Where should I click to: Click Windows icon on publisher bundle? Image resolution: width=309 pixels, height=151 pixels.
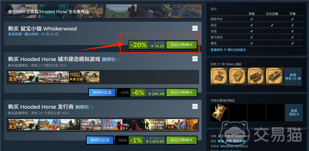coord(195,106)
